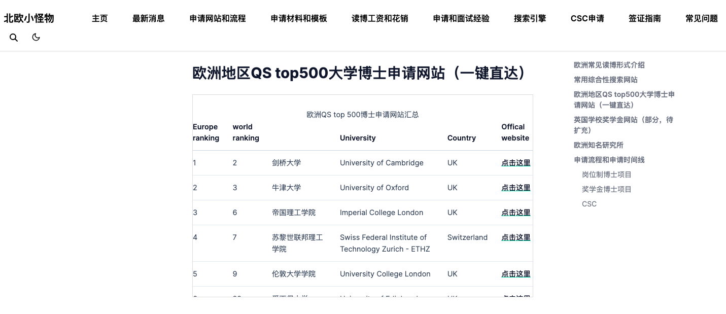Open the 最新消息 menu item
Viewport: 726px width, 314px height.
point(149,19)
